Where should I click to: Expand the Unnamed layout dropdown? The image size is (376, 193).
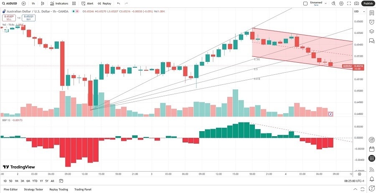pos(325,3)
